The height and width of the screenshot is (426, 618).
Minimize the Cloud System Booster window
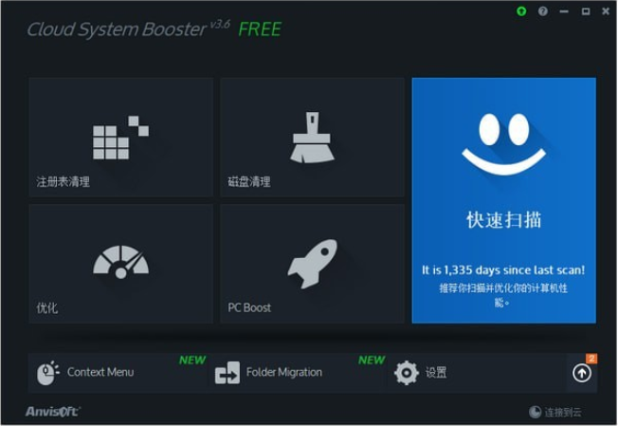[x=564, y=11]
